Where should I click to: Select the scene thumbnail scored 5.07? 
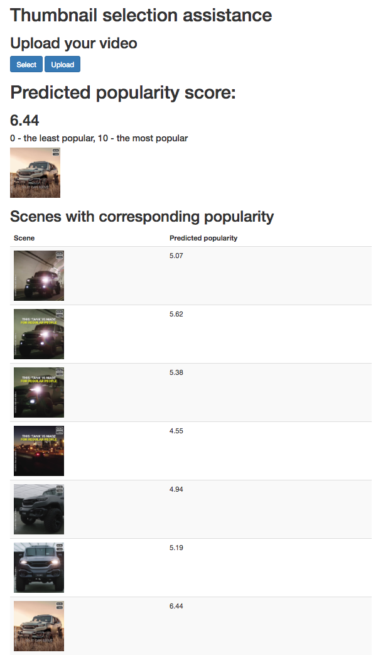[39, 276]
